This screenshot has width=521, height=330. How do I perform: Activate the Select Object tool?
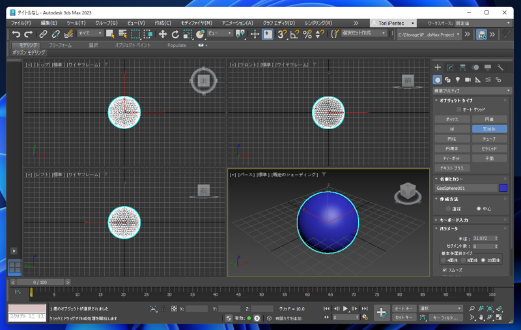click(110, 34)
